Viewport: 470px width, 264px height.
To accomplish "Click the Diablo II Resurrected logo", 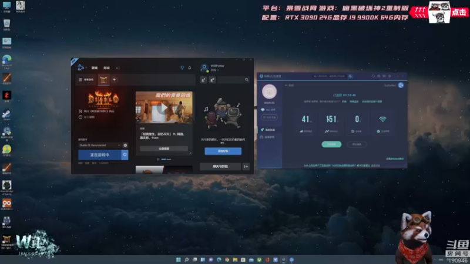I will pyautogui.click(x=103, y=99).
